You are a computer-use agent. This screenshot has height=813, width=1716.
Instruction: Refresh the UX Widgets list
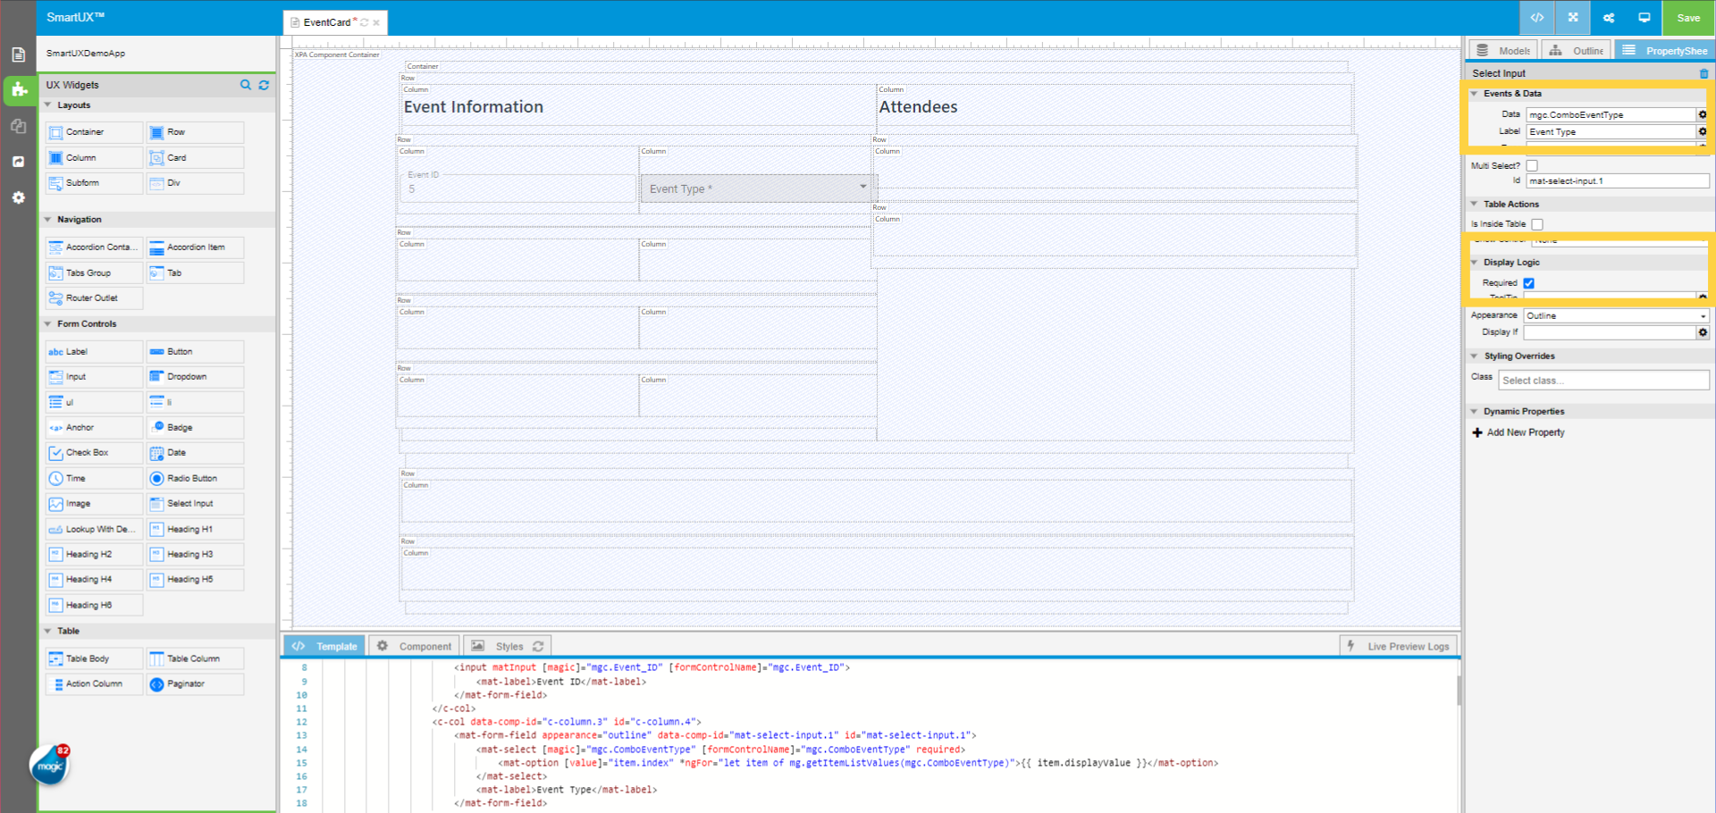pos(264,85)
